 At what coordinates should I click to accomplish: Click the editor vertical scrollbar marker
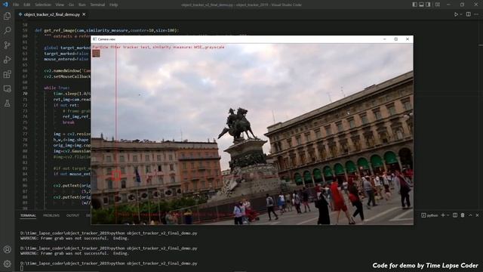(x=481, y=45)
